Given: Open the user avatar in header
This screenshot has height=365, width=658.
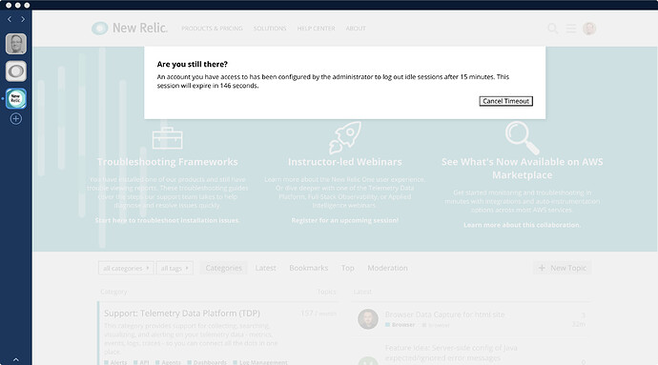Looking at the screenshot, I should pyautogui.click(x=589, y=29).
